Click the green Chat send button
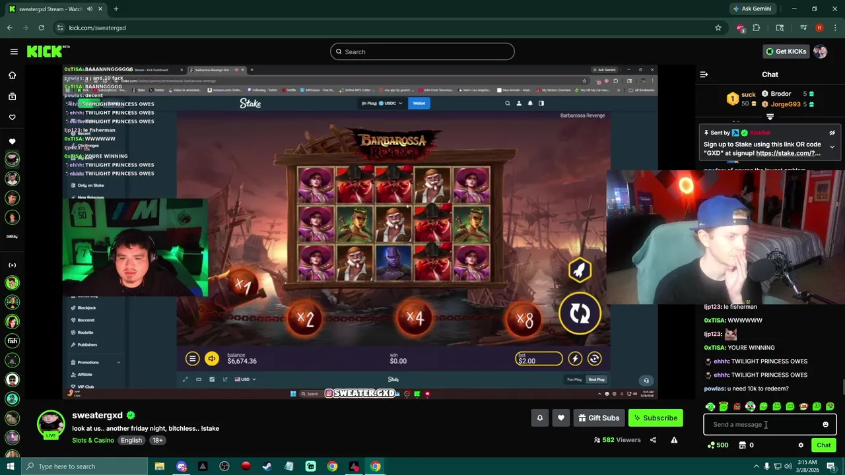Viewport: 845px width, 475px height. point(824,445)
